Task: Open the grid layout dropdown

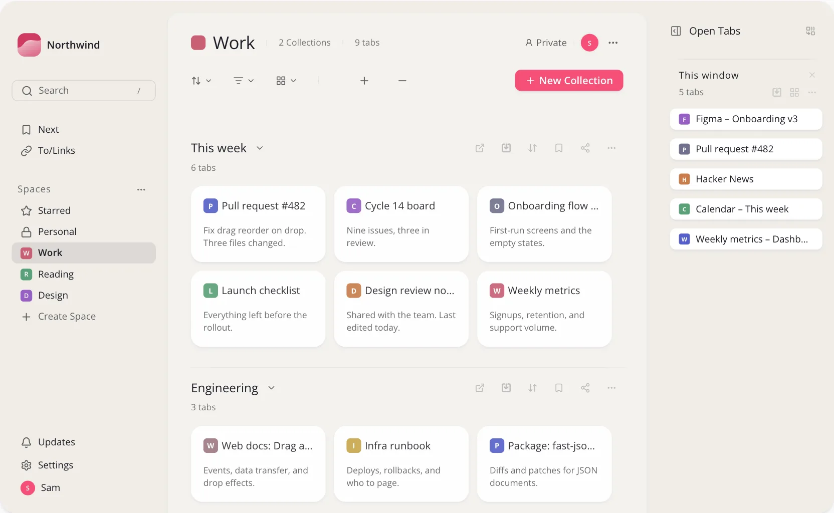Action: (286, 81)
